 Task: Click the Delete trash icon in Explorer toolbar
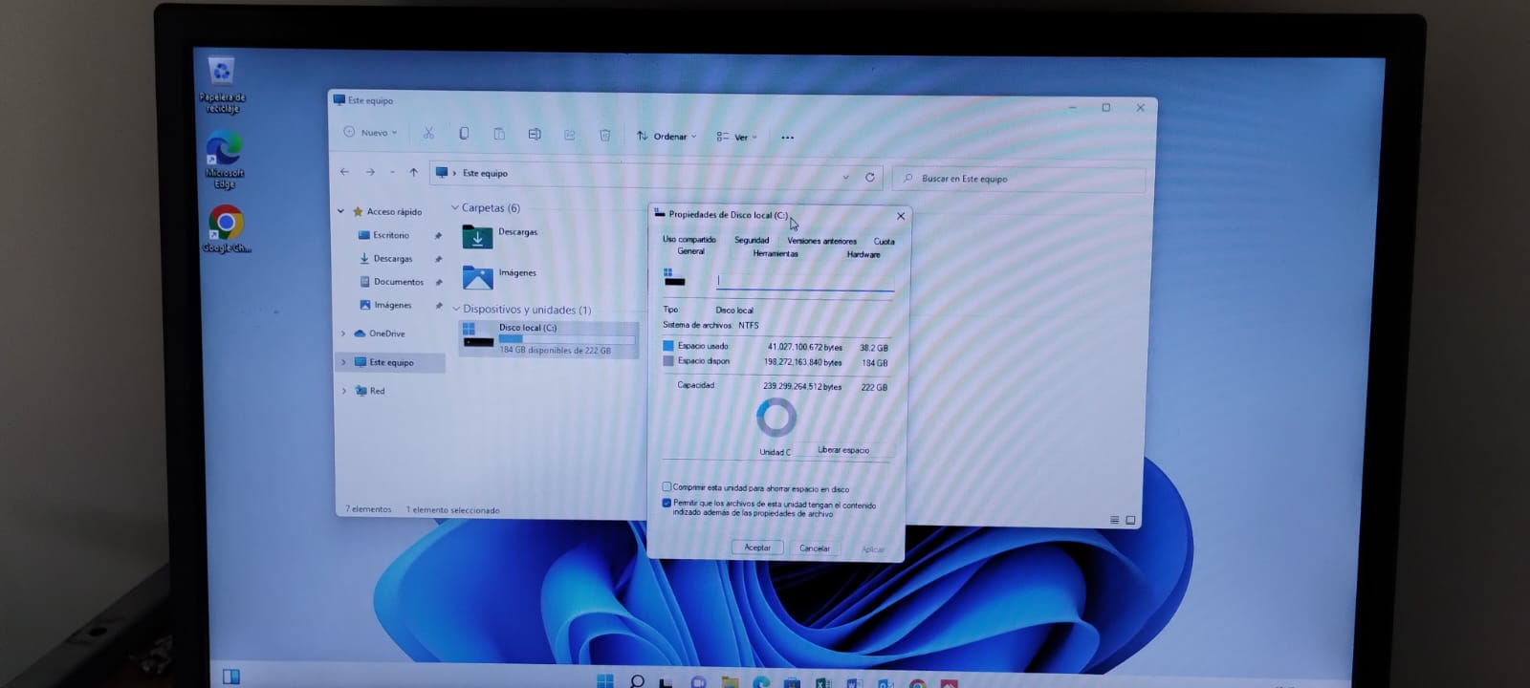coord(605,136)
